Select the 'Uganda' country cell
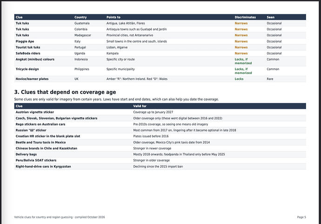This screenshot has width=321, height=224. coord(80,53)
